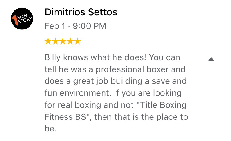Click the word "Billy" starting the review
The height and width of the screenshot is (141, 231).
52,57
